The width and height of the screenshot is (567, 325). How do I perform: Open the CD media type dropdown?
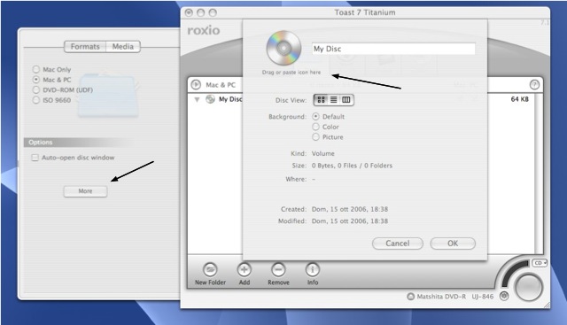[540, 263]
